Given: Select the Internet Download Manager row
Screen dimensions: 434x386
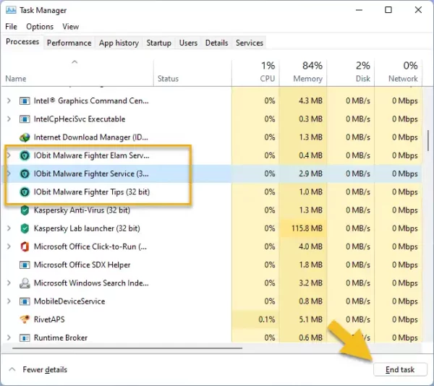Looking at the screenshot, I should [x=212, y=137].
